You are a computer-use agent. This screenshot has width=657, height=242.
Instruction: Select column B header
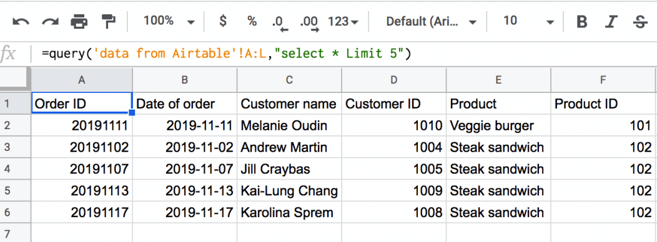[185, 80]
